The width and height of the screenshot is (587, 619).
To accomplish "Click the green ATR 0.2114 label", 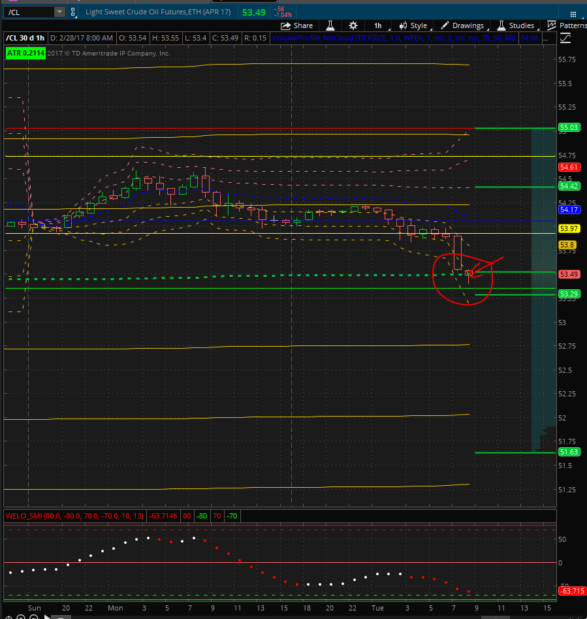I will click(25, 54).
